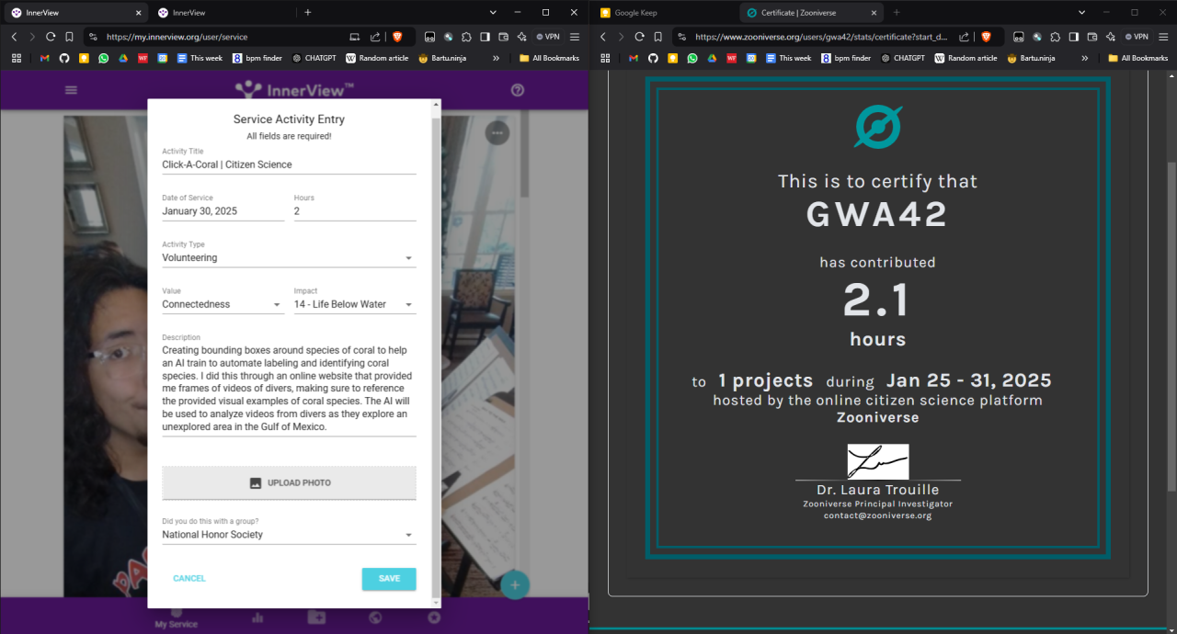
Task: Share the Zooniverse certificate page URL
Action: tap(964, 37)
